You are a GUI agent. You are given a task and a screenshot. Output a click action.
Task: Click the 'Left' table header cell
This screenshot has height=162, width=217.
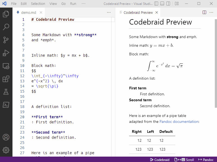(x=151, y=131)
